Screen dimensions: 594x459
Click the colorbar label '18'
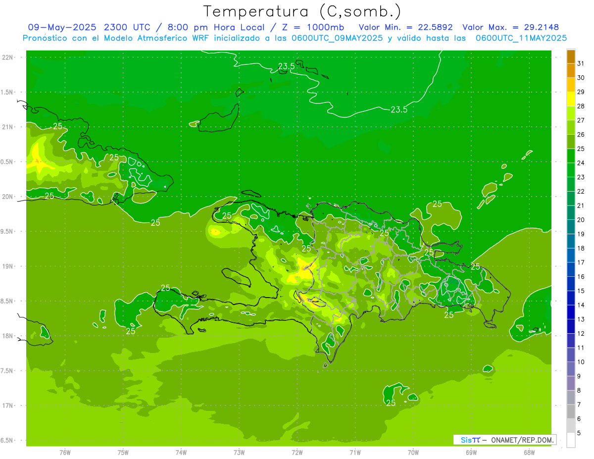[x=581, y=248]
